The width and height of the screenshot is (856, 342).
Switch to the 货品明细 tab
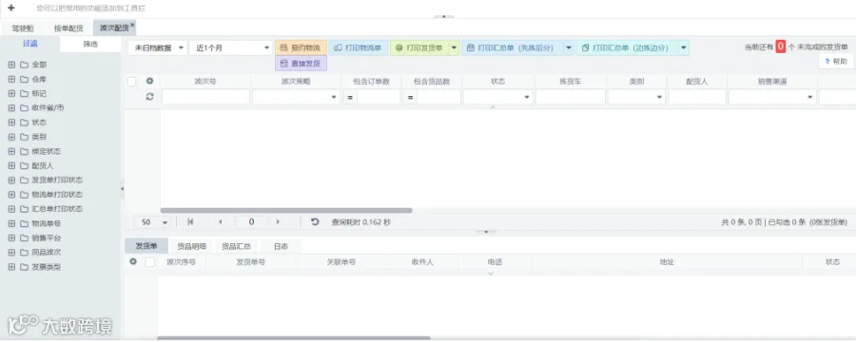coord(191,247)
